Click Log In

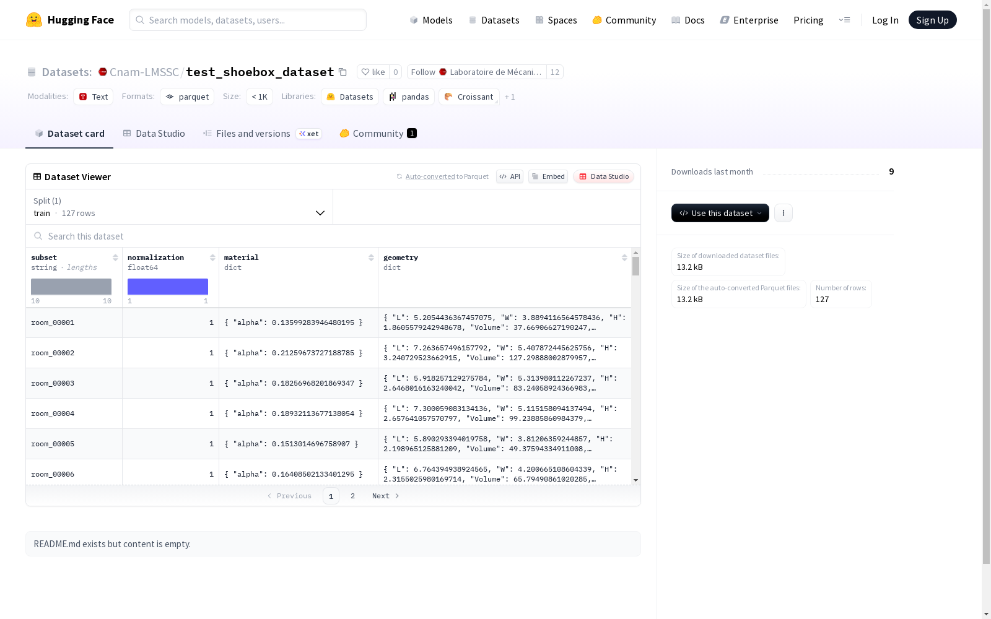tap(885, 20)
